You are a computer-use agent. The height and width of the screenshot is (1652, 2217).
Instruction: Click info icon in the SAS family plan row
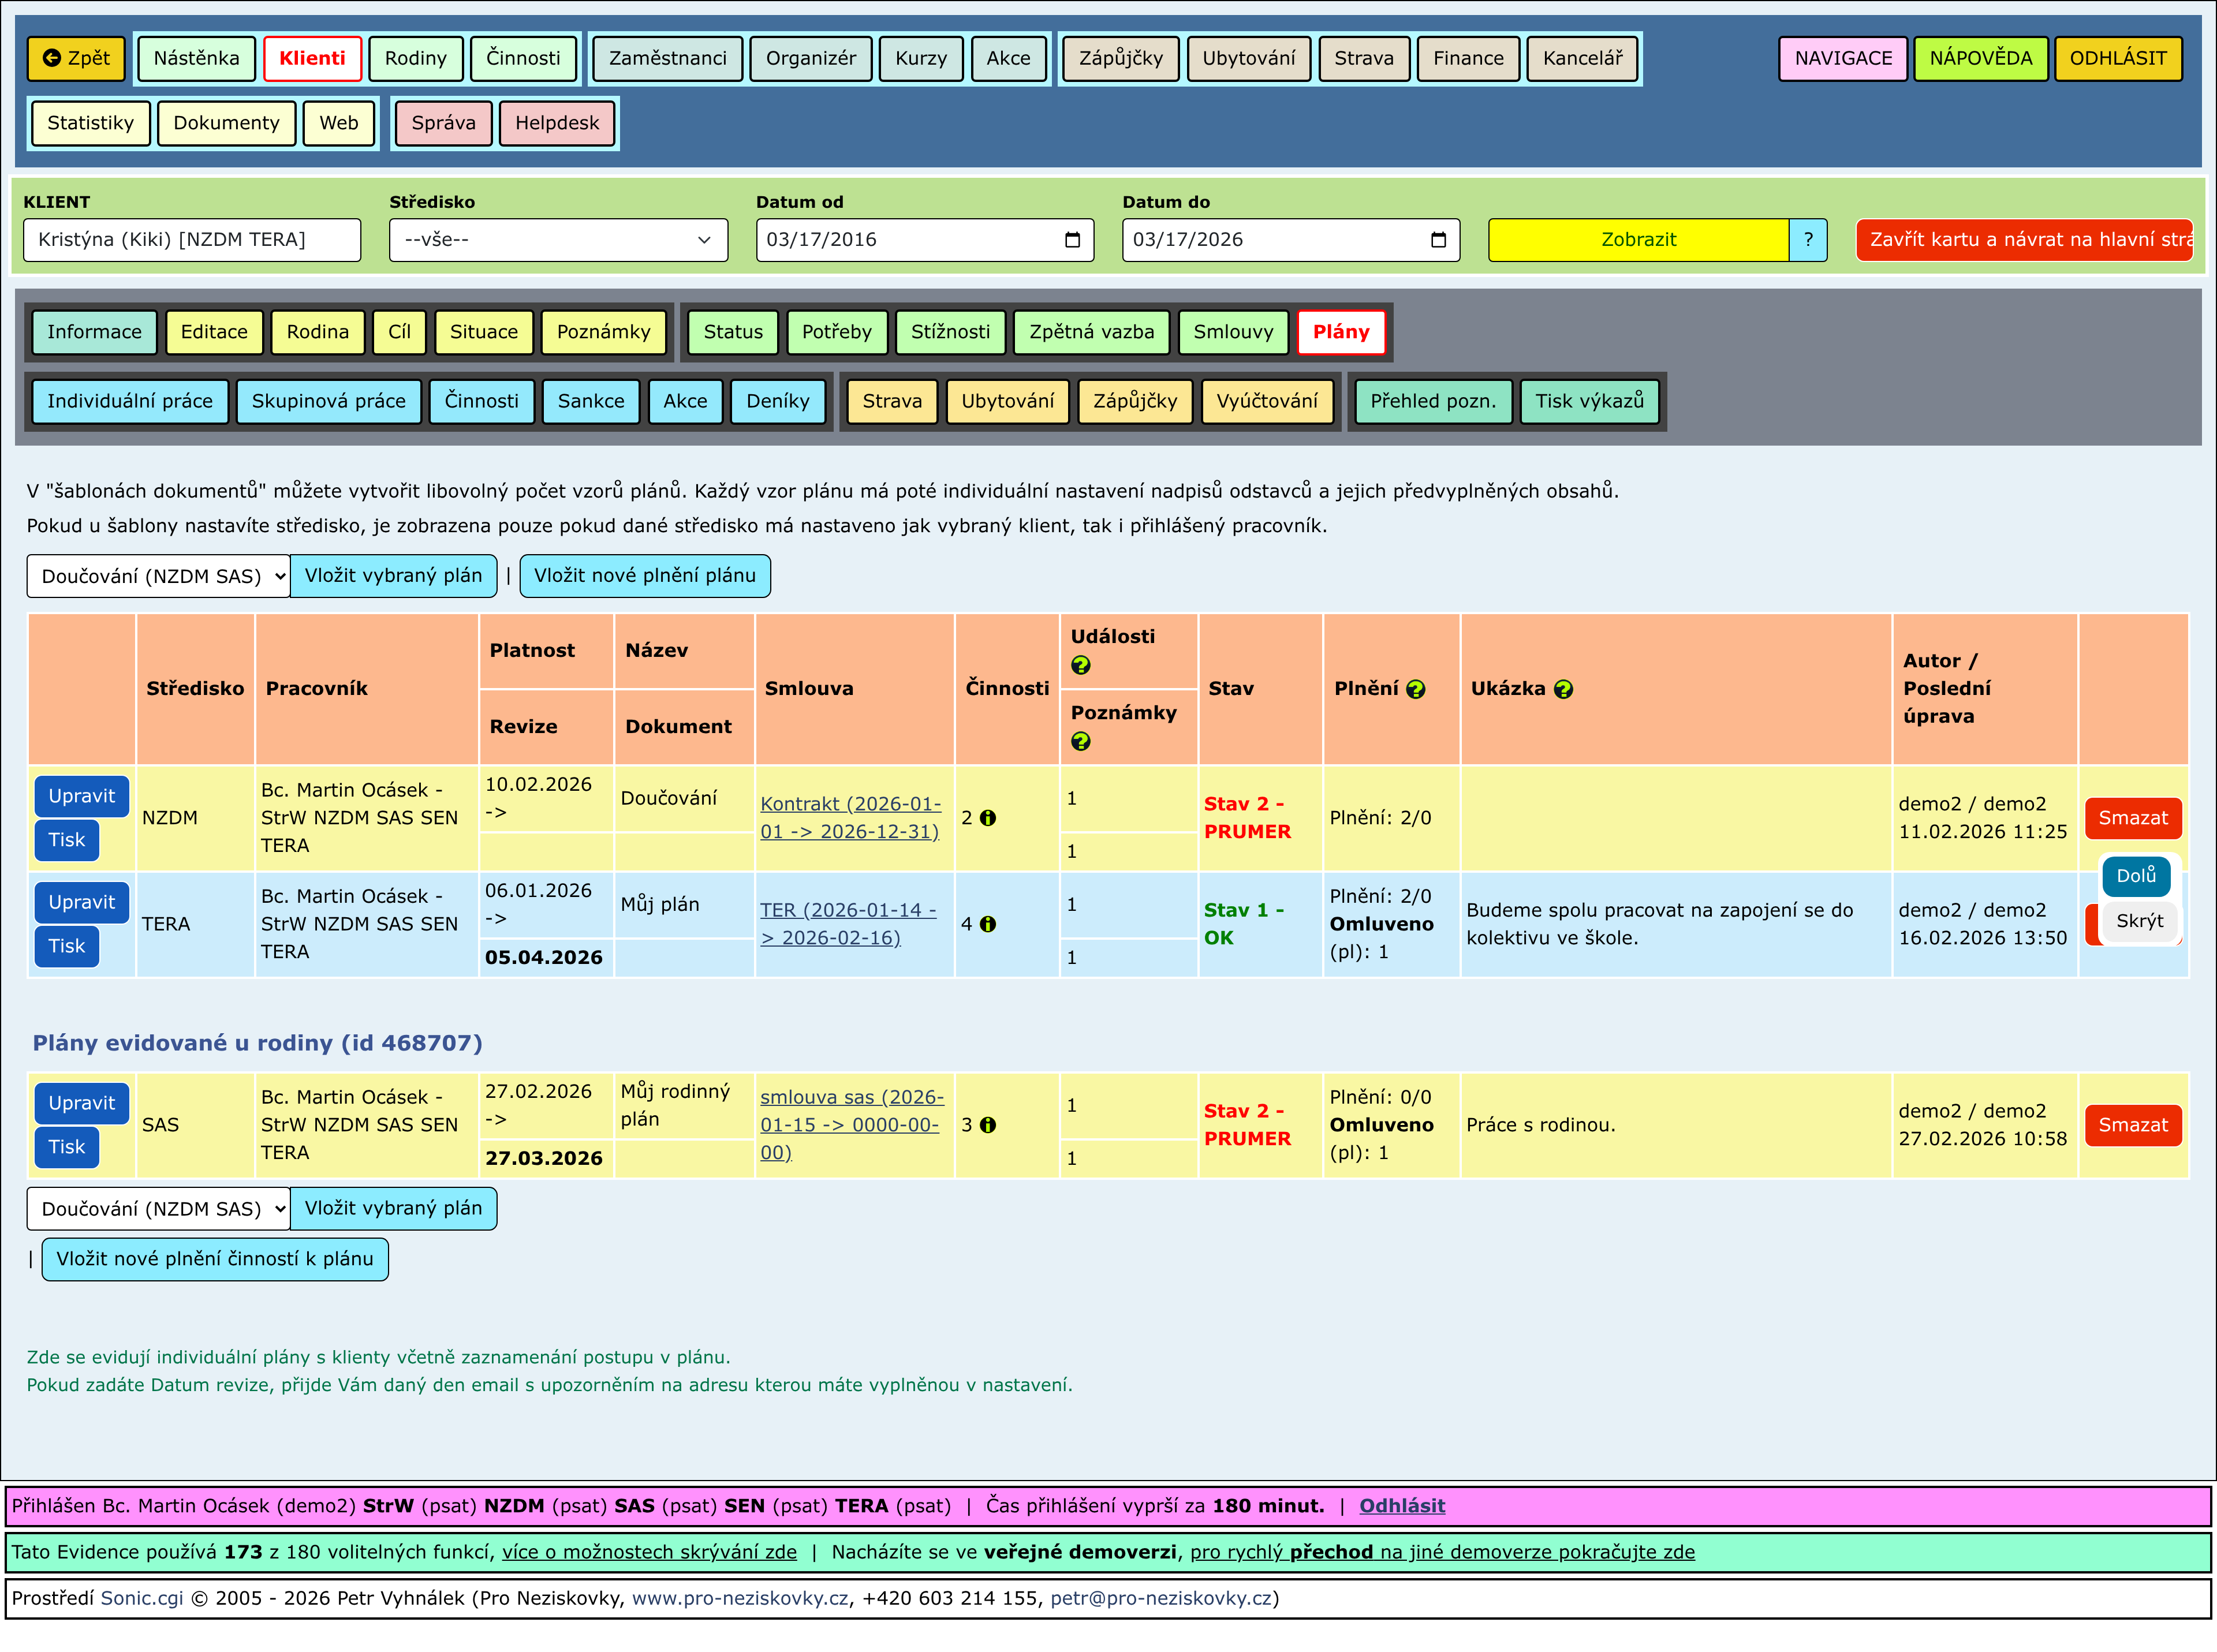click(x=988, y=1125)
